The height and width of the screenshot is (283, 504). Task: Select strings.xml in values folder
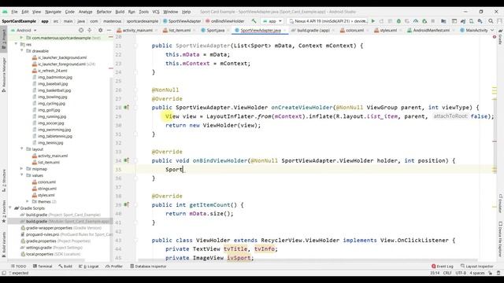[x=47, y=189]
